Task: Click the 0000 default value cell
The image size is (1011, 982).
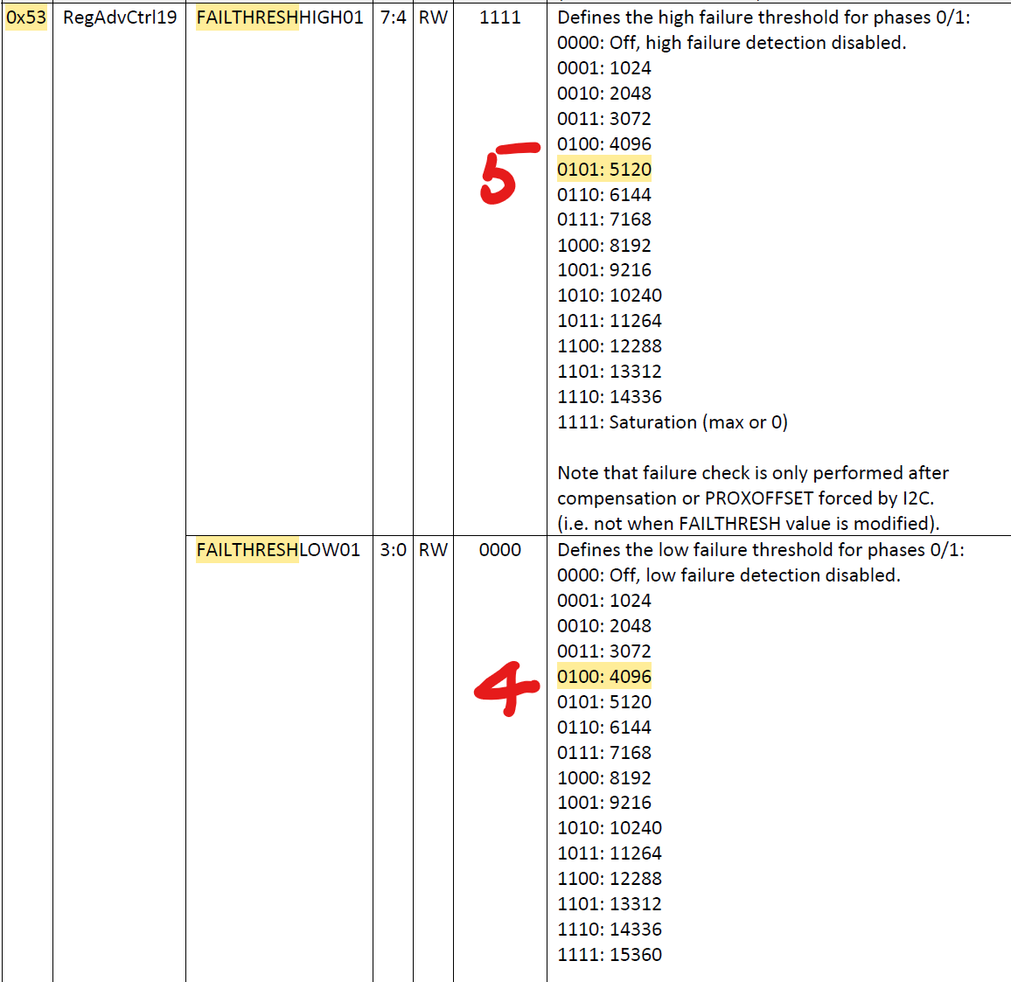Action: point(499,550)
